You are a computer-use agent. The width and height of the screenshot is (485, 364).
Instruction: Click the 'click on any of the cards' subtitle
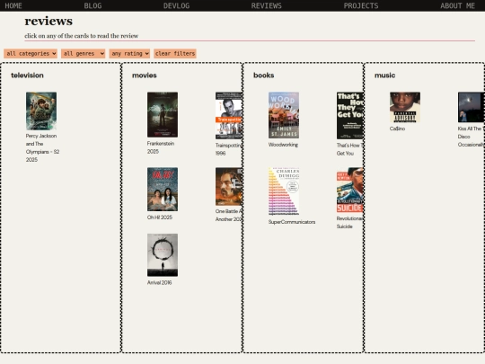(82, 36)
